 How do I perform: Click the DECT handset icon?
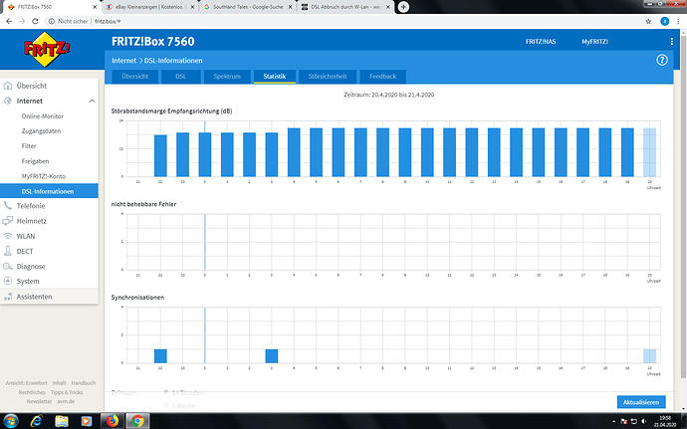point(7,251)
